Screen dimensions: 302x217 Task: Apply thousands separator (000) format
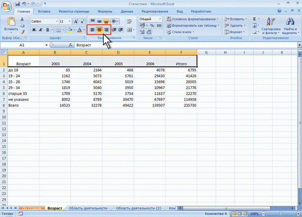point(159,25)
